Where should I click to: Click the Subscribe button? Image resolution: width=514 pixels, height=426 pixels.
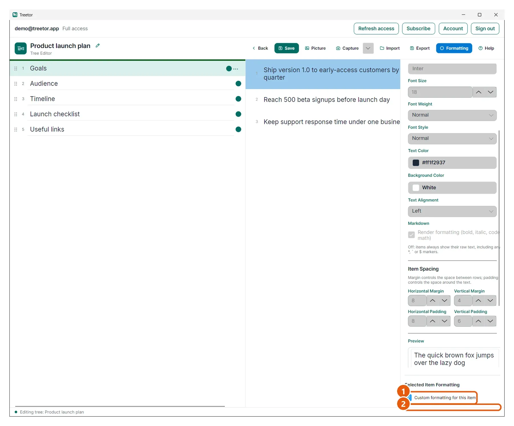(x=418, y=29)
